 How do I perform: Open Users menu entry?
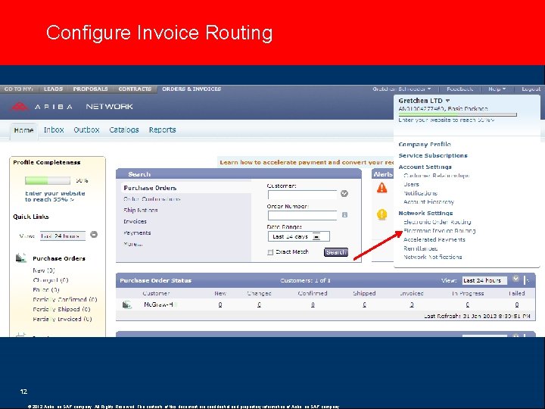pyautogui.click(x=411, y=184)
